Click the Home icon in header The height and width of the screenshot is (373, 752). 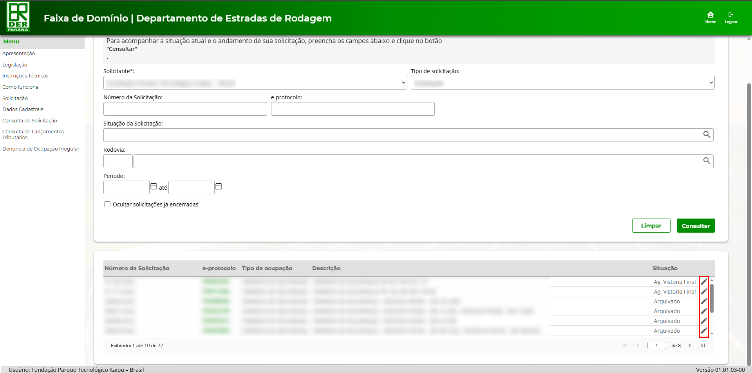coord(710,17)
